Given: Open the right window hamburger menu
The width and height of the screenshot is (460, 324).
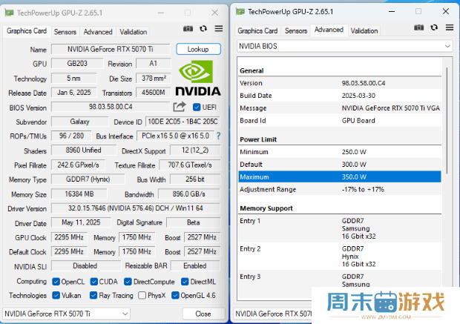Looking at the screenshot, I should coord(448,29).
